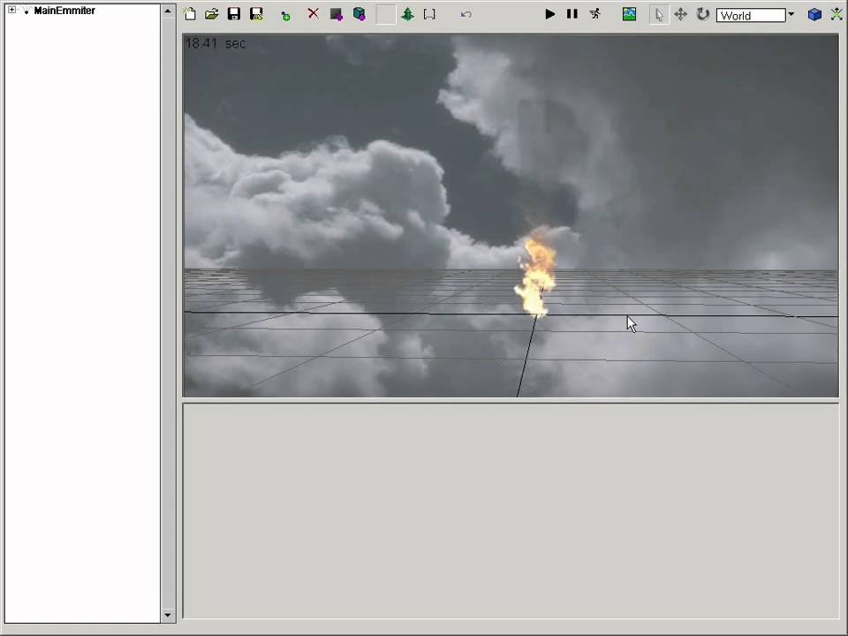Screen dimensions: 848x636
Task: Pause the particle simulation
Action: pyautogui.click(x=572, y=14)
